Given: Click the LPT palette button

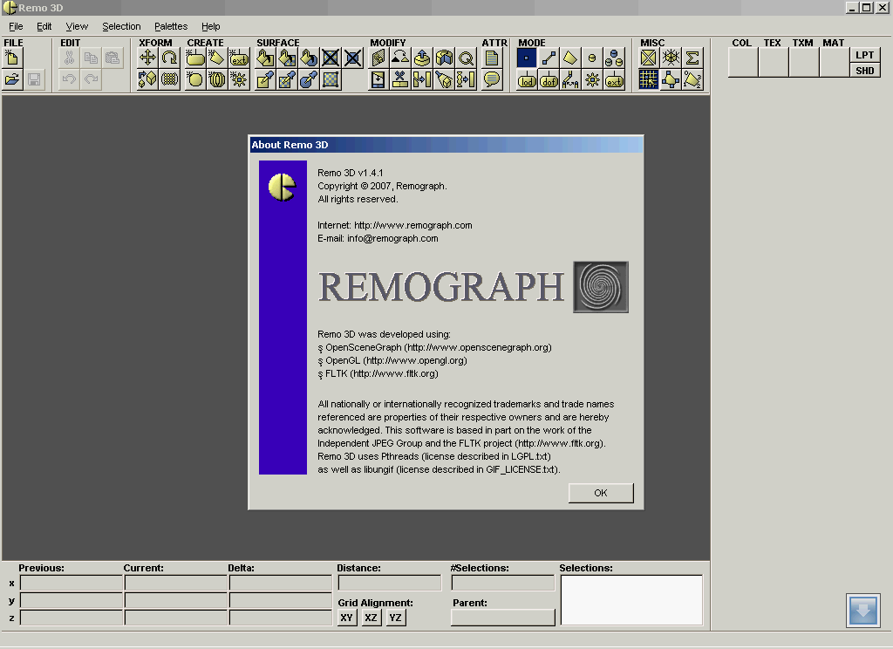Looking at the screenshot, I should (x=864, y=55).
